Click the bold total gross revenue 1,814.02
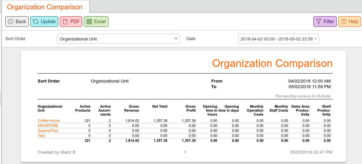Image resolution: width=362 pixels, height=164 pixels. pos(132,140)
